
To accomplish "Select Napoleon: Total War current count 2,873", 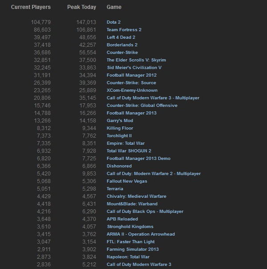I will 44,257.
